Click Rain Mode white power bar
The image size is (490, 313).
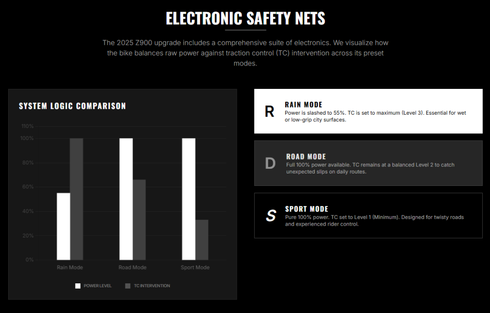pyautogui.click(x=64, y=226)
